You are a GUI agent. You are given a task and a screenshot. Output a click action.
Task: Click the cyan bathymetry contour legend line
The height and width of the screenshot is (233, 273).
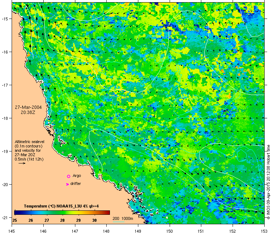tap(118, 222)
